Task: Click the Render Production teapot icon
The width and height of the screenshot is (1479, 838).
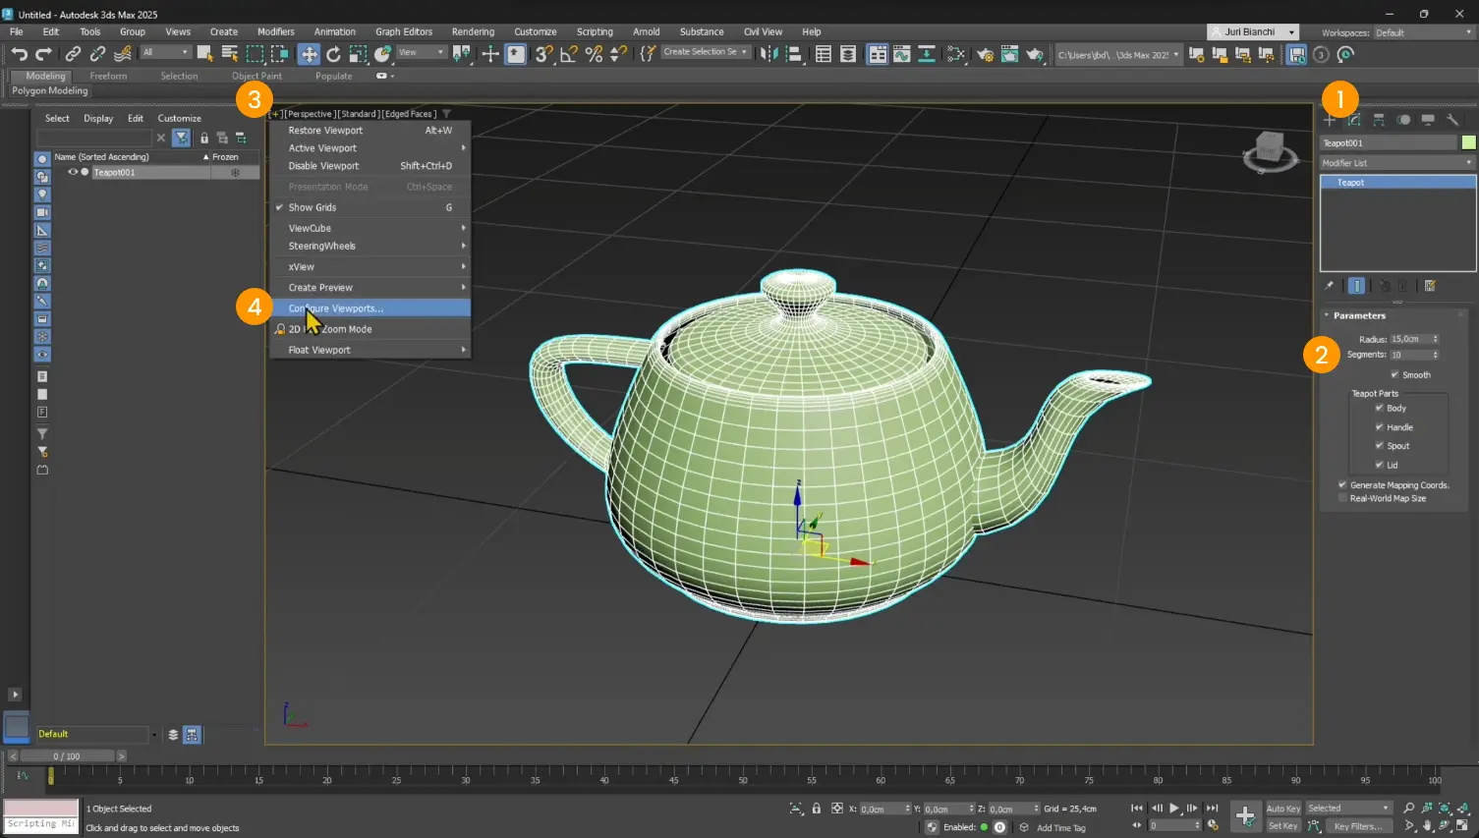Action: pos(1034,54)
